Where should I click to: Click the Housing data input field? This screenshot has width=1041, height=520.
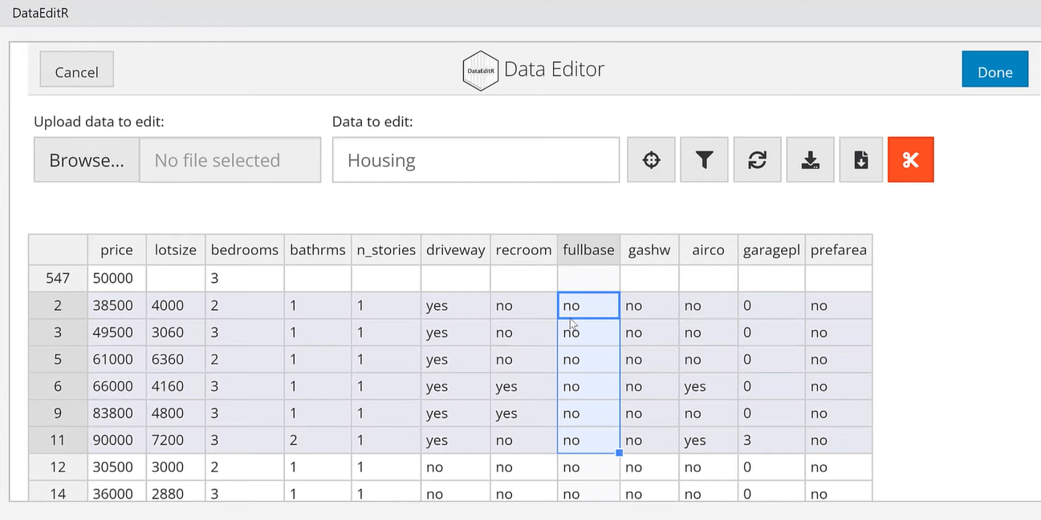476,159
